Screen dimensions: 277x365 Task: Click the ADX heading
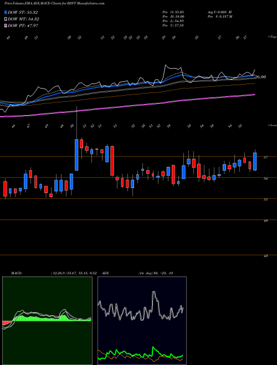click(106, 273)
